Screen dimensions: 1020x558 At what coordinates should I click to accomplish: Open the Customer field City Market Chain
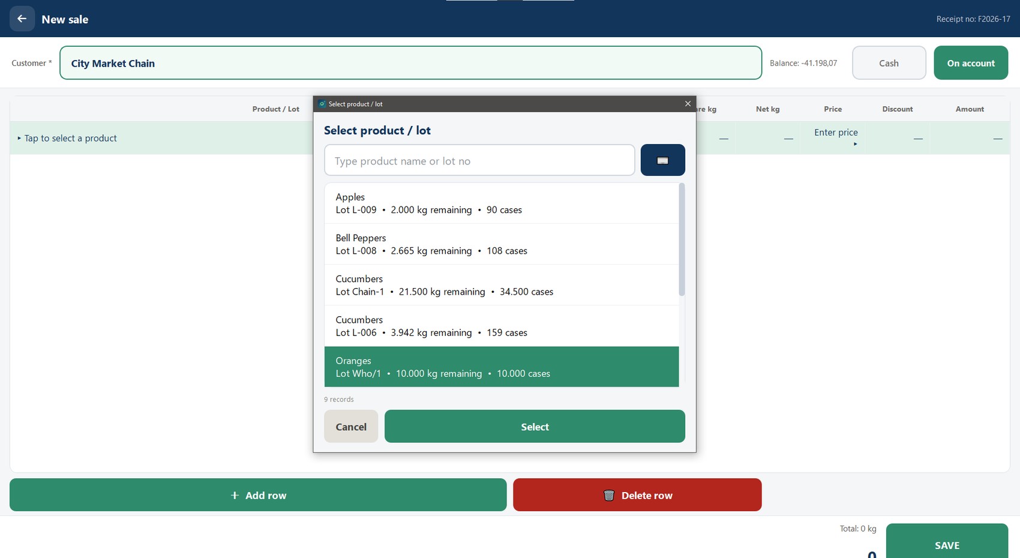click(x=410, y=63)
